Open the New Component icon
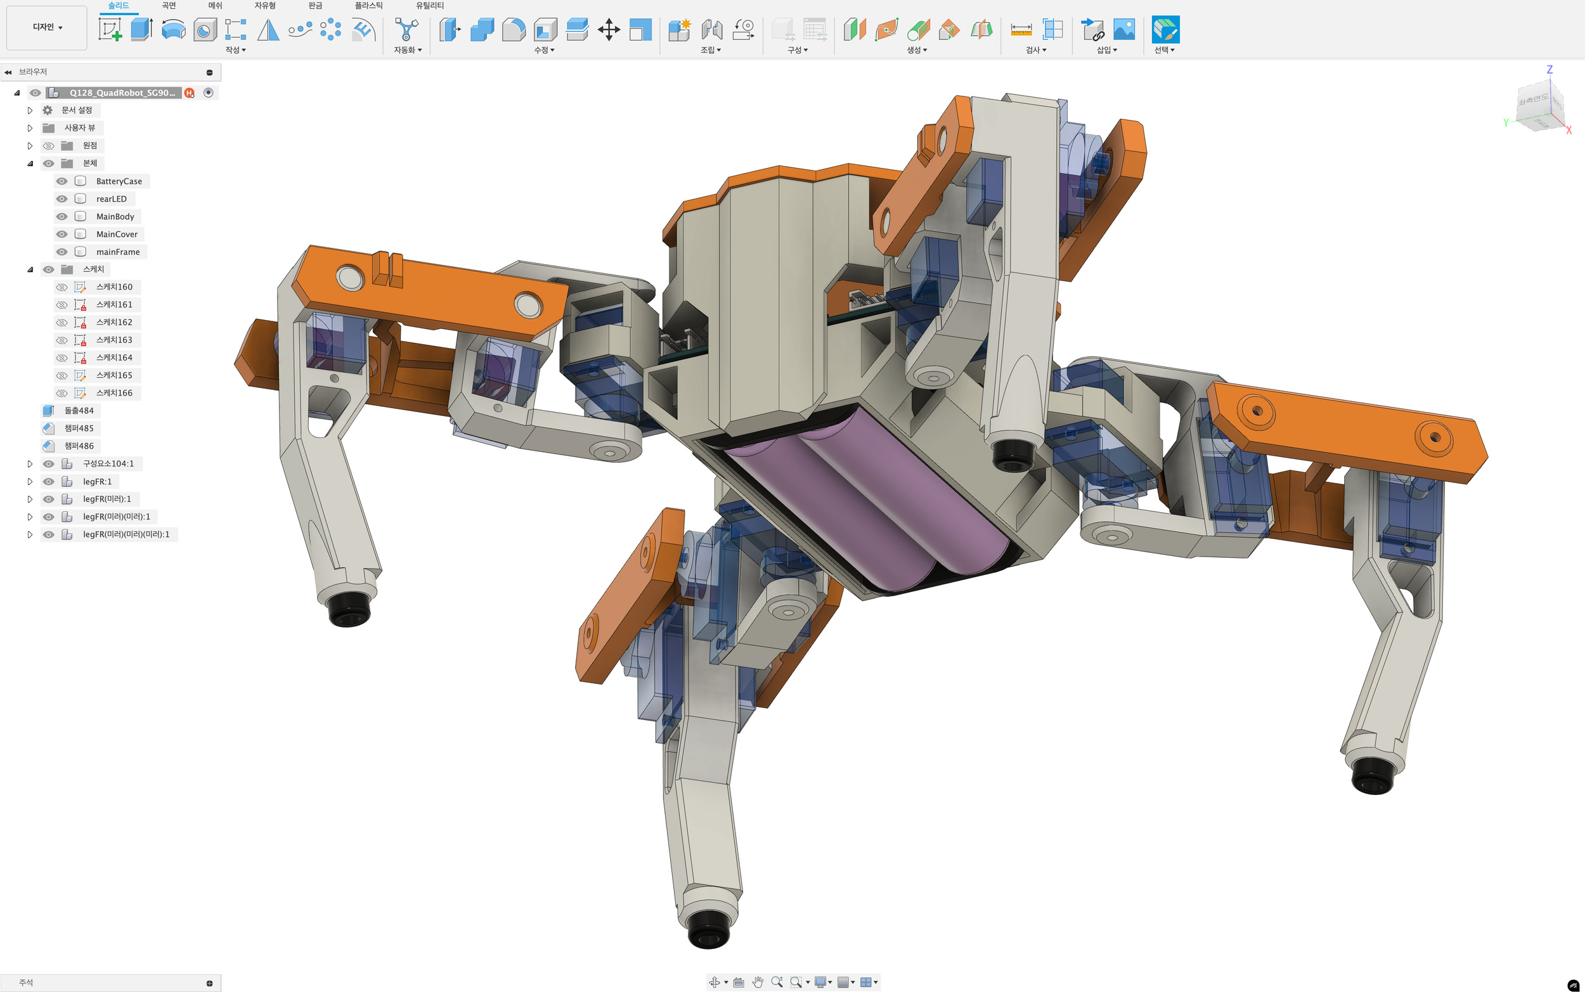 679,30
